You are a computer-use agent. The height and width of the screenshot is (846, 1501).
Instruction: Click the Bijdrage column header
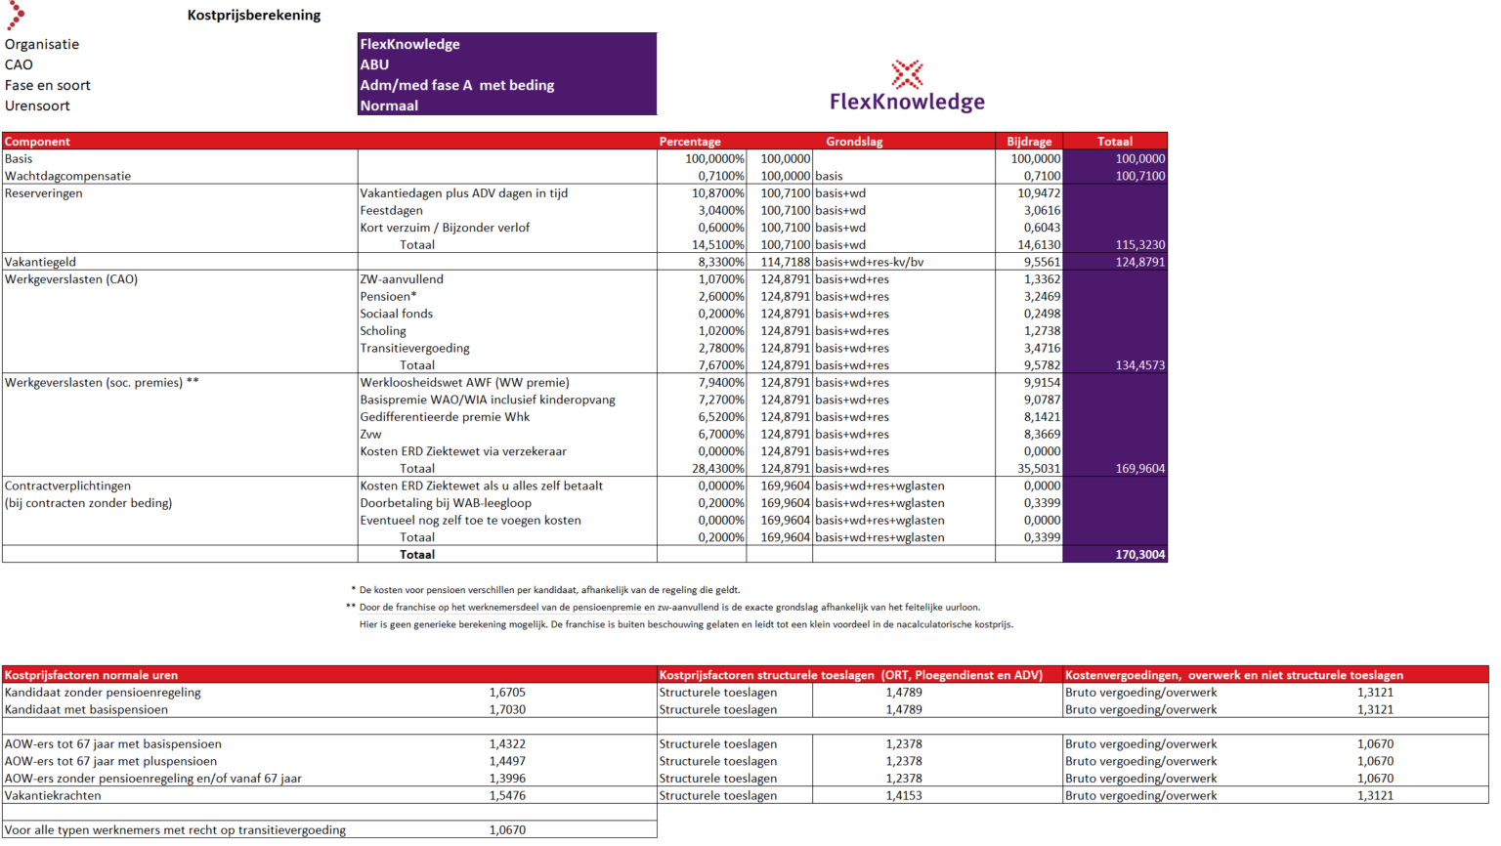pos(1029,142)
